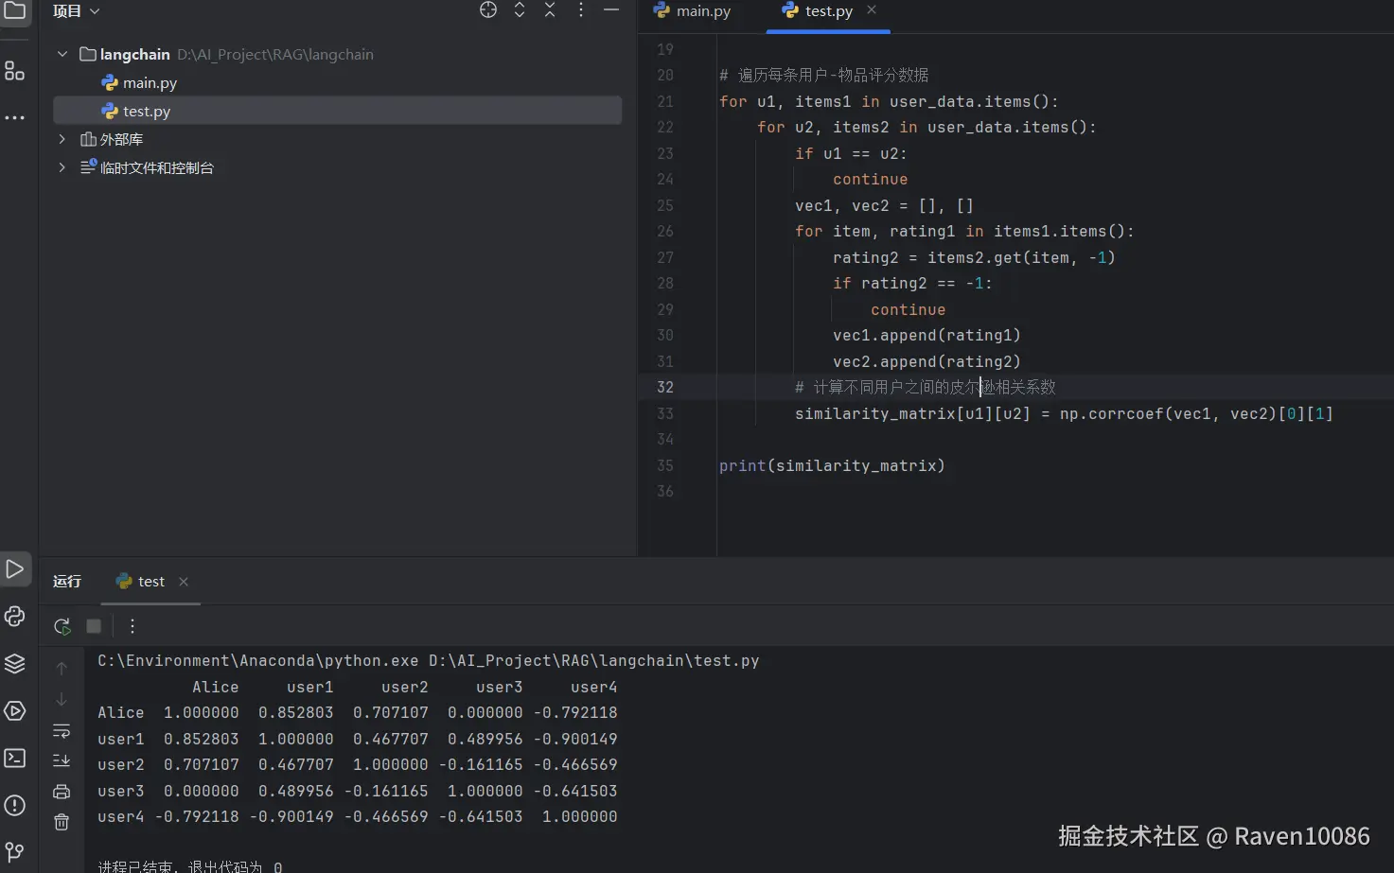The width and height of the screenshot is (1394, 873).
Task: Open project panel options menu
Action: [581, 10]
